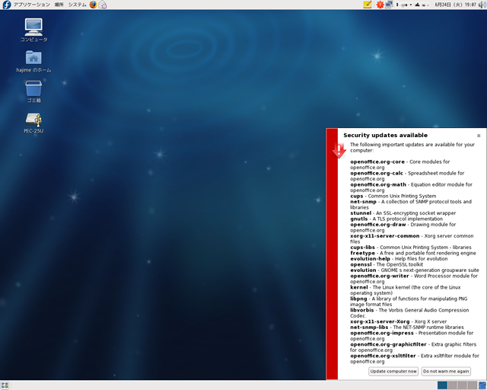Click the freetype update entry
Viewport: 487px width, 390px height.
413,253
